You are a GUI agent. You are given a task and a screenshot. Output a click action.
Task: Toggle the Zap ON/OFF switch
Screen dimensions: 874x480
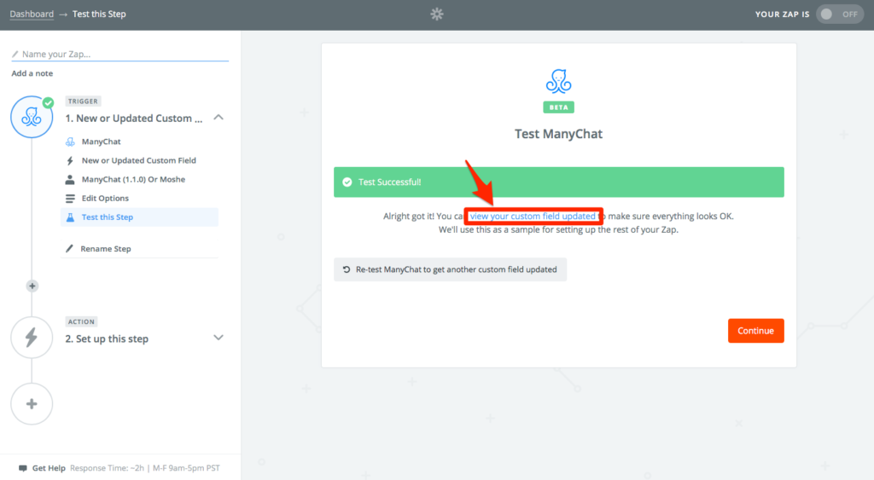840,14
